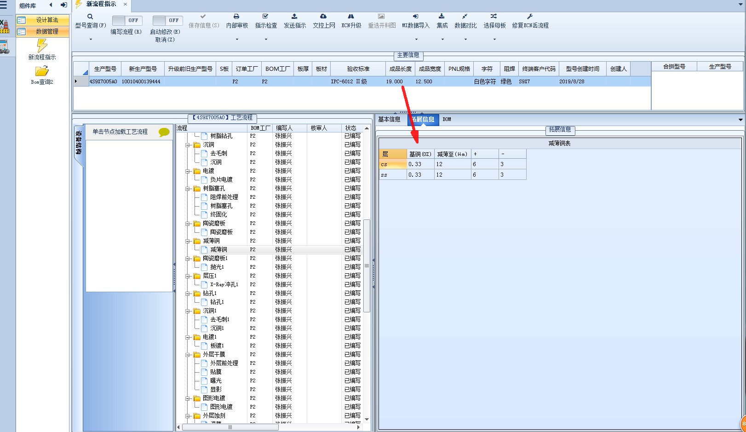Click the 发送指示 upload icon
746x432 pixels.
tap(294, 17)
